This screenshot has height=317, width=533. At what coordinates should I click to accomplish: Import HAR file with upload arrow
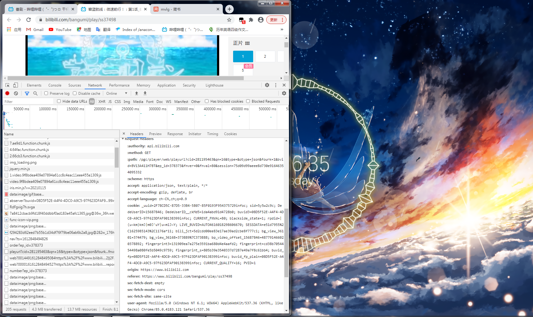coord(137,94)
